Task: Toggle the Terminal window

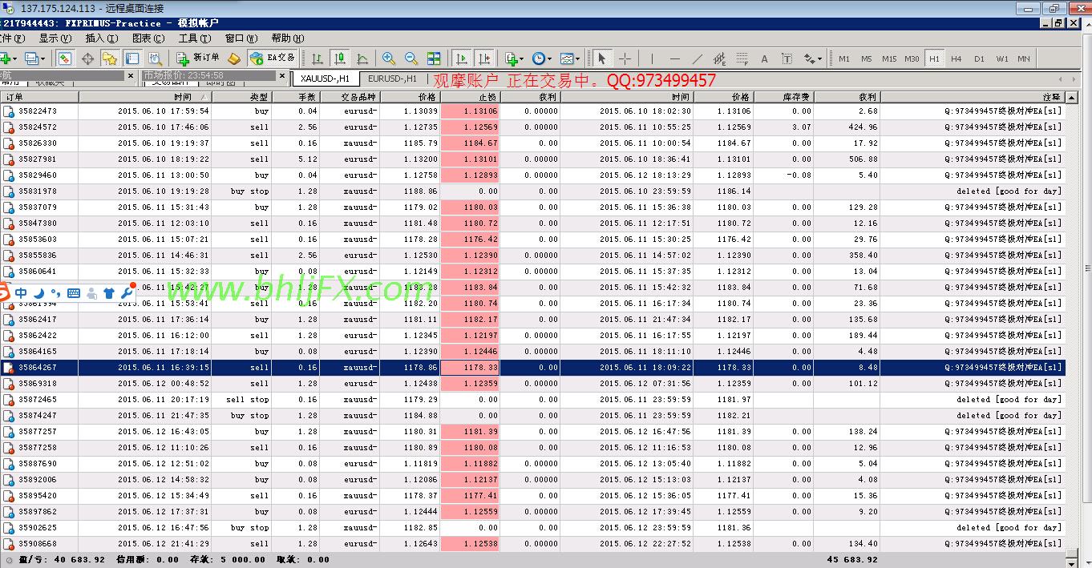Action: (x=132, y=58)
